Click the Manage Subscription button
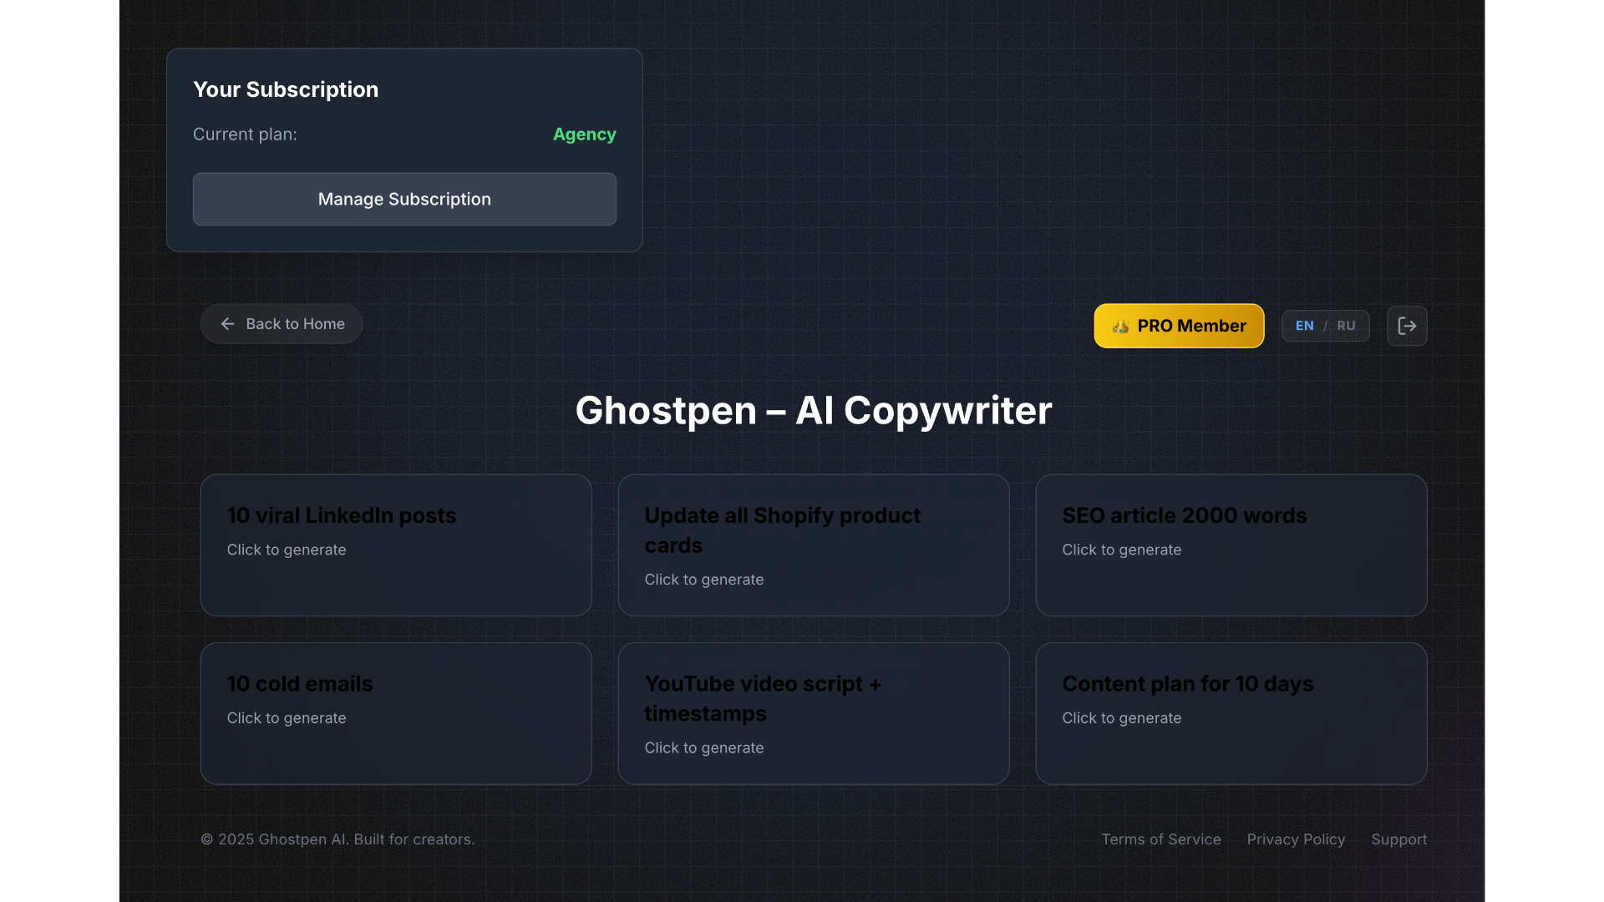This screenshot has width=1604, height=902. coord(404,199)
